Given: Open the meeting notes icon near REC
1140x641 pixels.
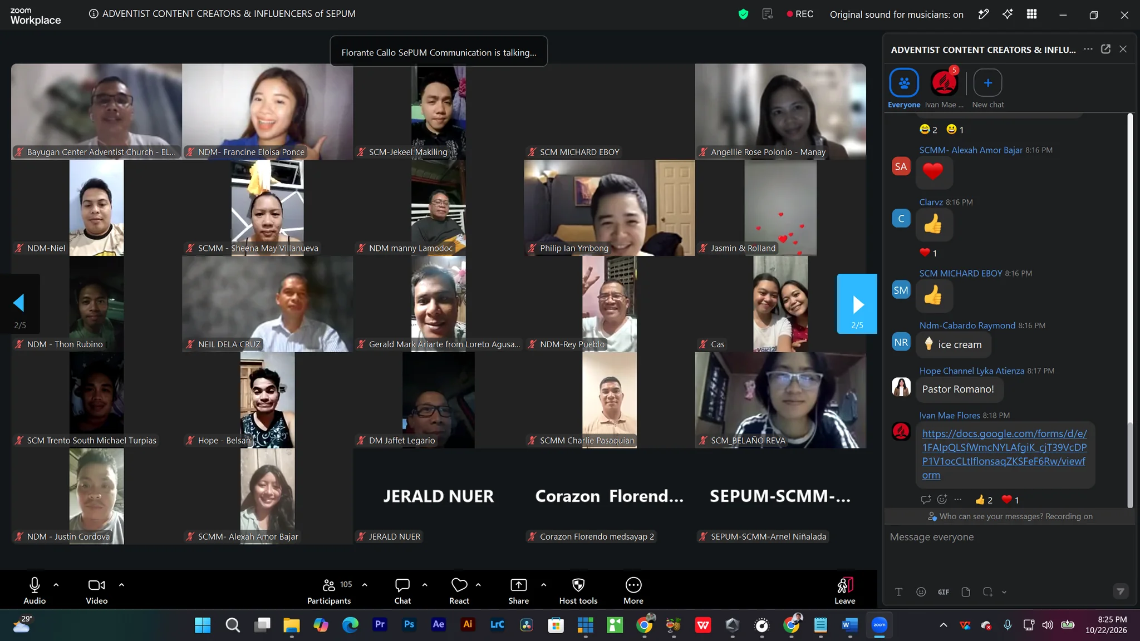Looking at the screenshot, I should click(x=768, y=14).
